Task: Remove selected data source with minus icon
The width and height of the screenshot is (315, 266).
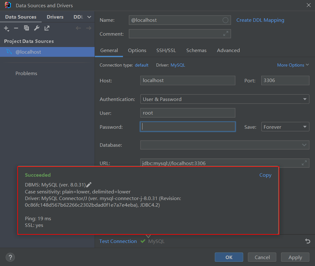Action: [x=16, y=28]
